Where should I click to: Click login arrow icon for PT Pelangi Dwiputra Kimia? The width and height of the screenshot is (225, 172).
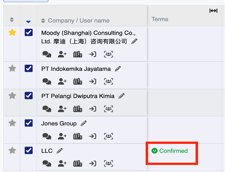pos(93,109)
